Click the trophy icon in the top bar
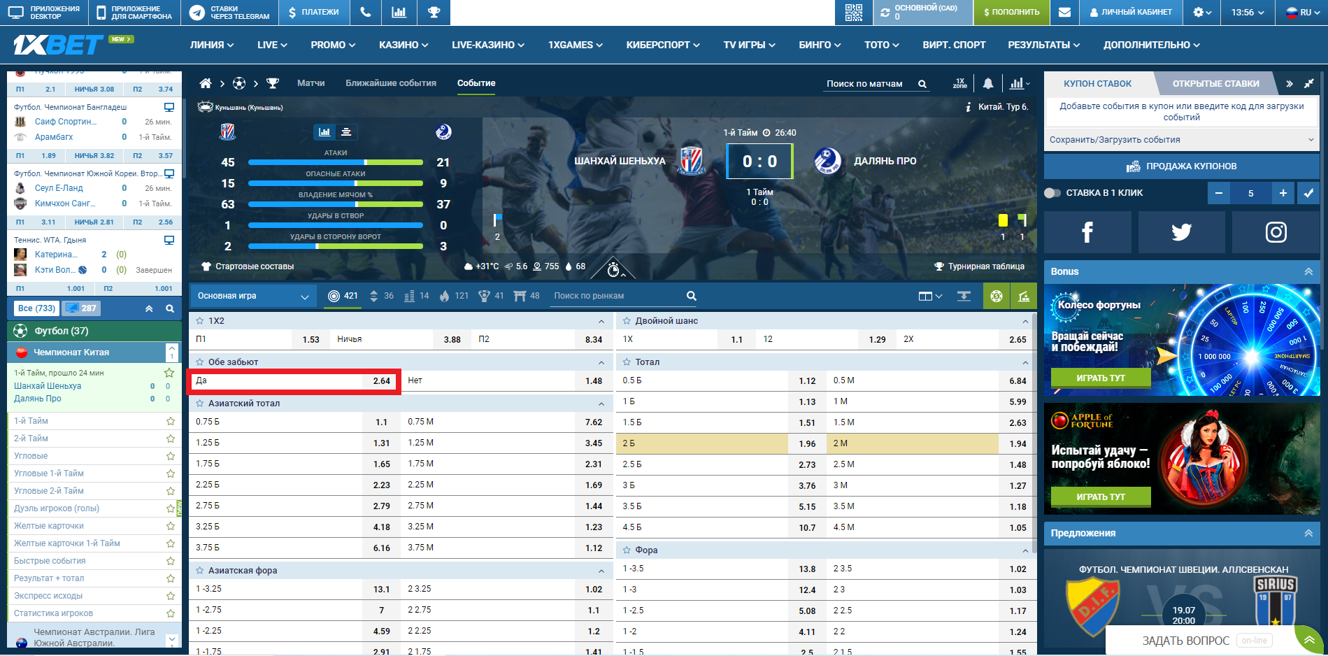Screen dimensions: 1328x656 pos(434,12)
